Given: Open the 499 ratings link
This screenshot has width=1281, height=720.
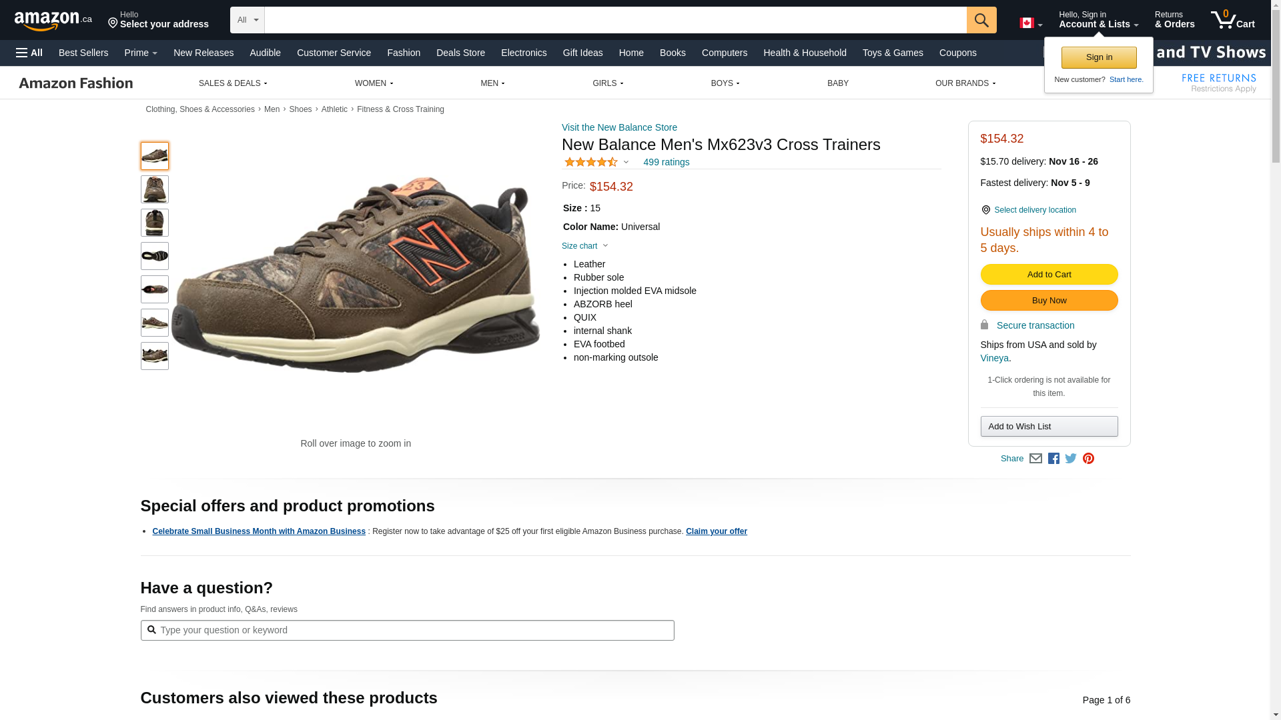Looking at the screenshot, I should tap(666, 162).
